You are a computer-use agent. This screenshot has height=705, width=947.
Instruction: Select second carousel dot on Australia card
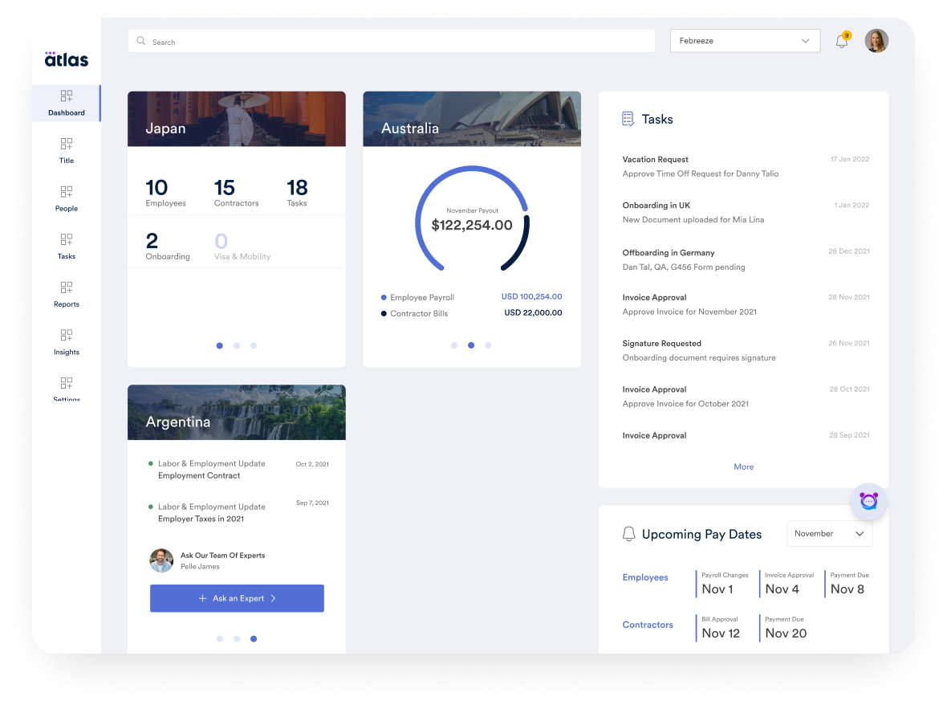click(471, 345)
